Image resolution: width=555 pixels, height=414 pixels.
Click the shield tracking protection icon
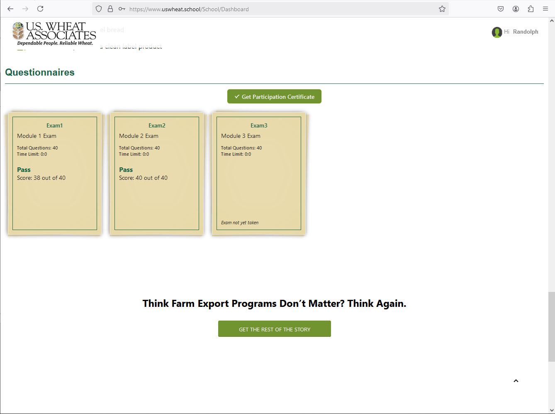click(99, 9)
